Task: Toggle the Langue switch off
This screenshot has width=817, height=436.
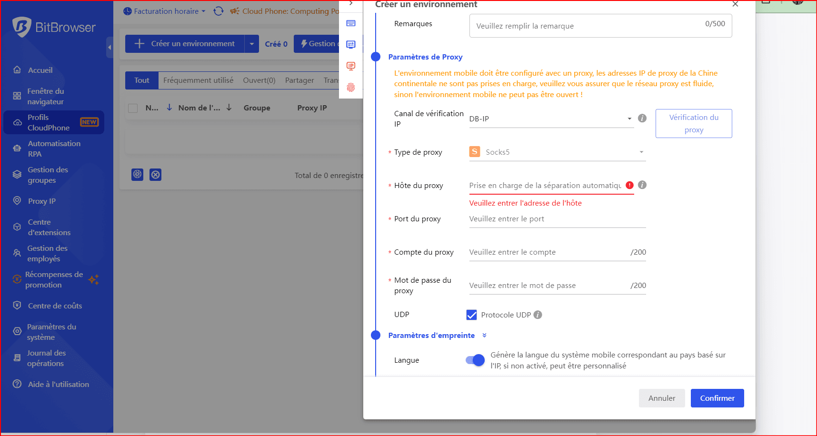Action: point(475,360)
